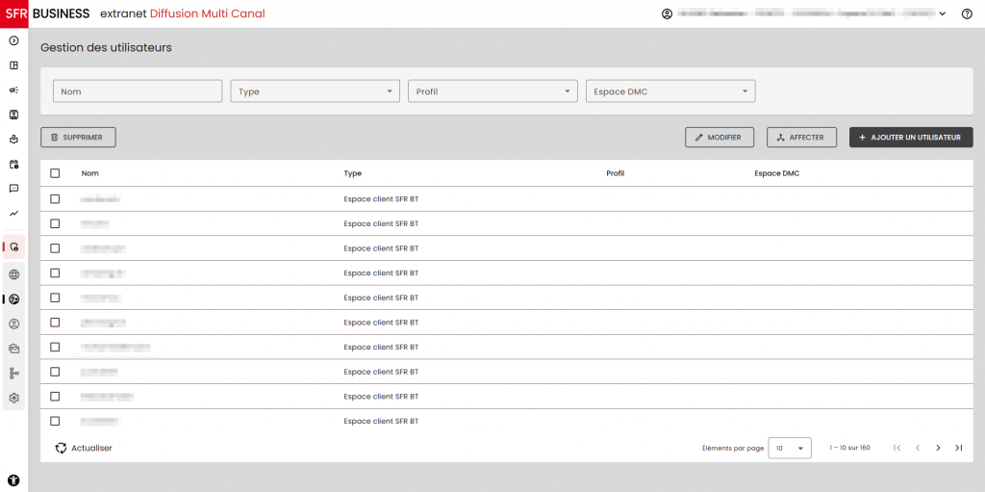The width and height of the screenshot is (985, 492).
Task: Focus the Nom search field
Action: coord(138,91)
